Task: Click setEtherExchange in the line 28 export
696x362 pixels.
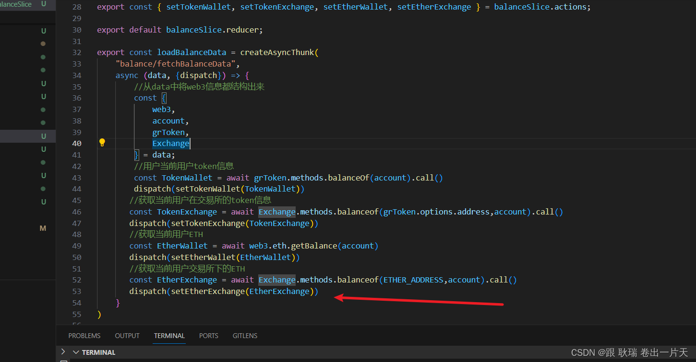Action: click(x=434, y=7)
